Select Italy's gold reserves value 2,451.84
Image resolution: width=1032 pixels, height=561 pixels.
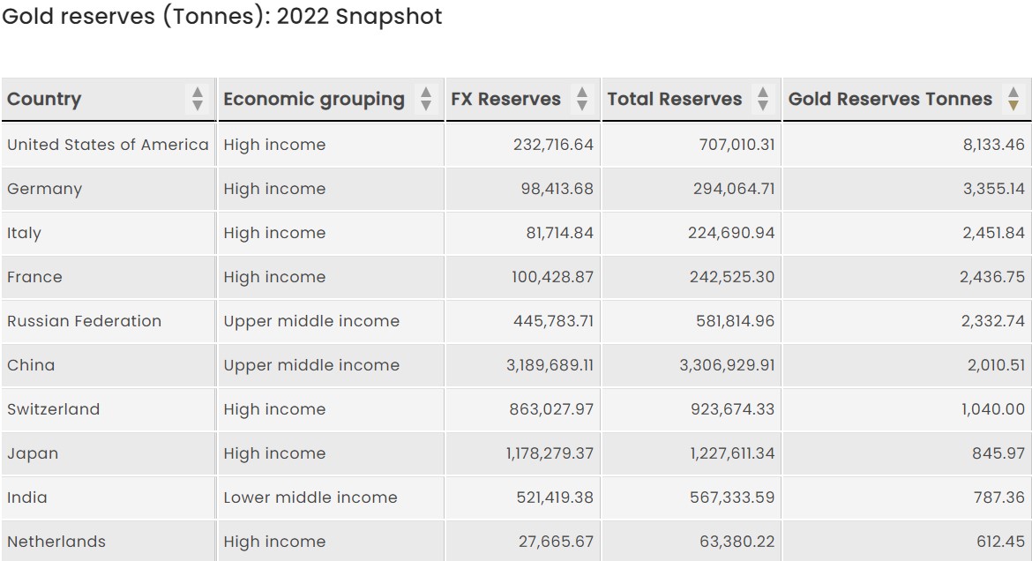pos(993,233)
